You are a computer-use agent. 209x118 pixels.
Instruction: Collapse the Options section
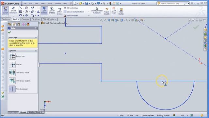(x=36, y=51)
